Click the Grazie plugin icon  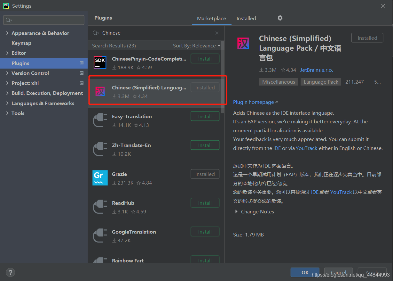pos(100,178)
